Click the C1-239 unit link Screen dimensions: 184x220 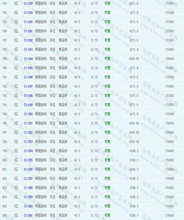(28, 13)
